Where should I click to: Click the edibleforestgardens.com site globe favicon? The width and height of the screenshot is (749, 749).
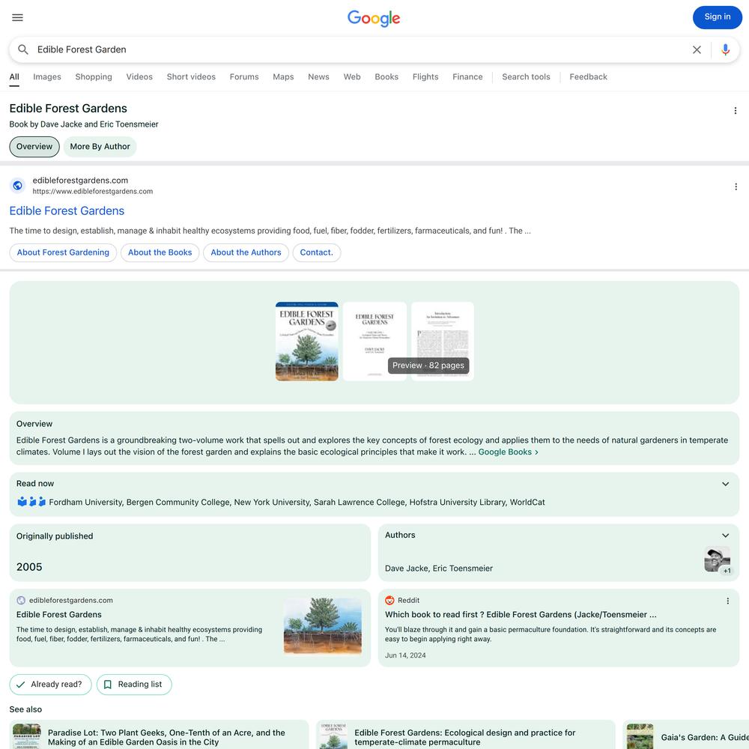point(18,185)
